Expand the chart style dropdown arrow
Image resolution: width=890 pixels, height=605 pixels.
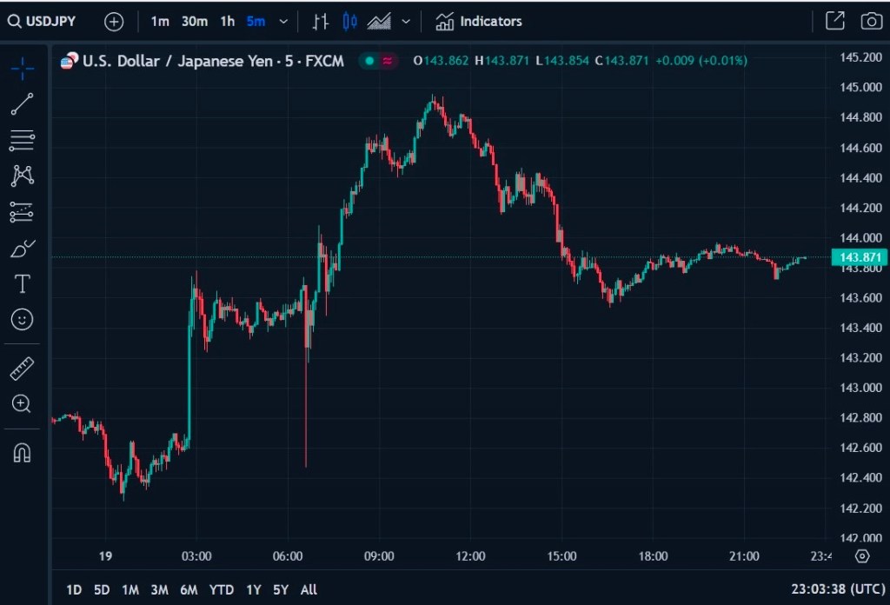(x=406, y=22)
